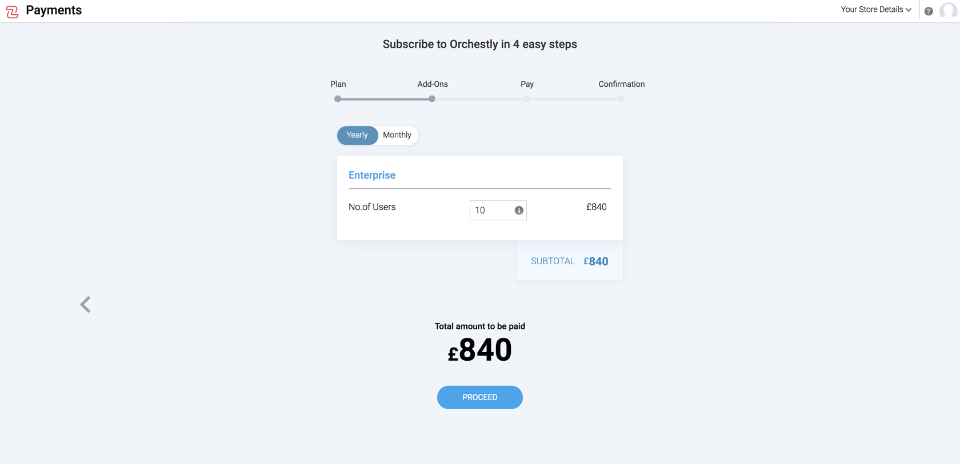Click the user profile avatar
Screen dimensions: 960x464
947,11
